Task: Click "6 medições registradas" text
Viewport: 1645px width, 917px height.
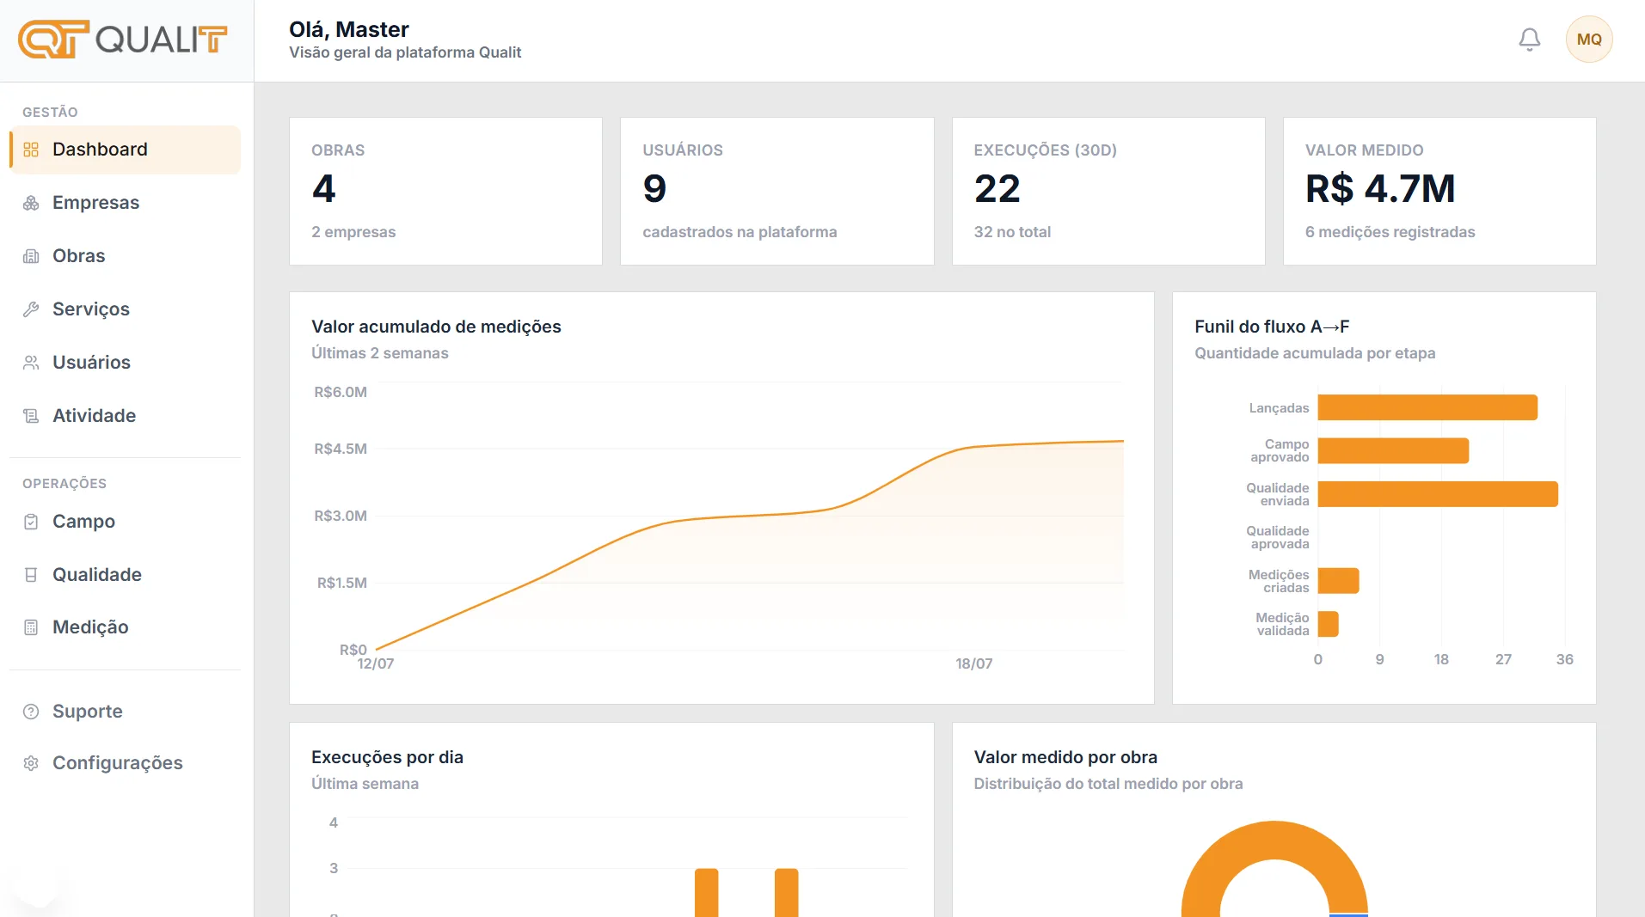Action: pyautogui.click(x=1390, y=232)
